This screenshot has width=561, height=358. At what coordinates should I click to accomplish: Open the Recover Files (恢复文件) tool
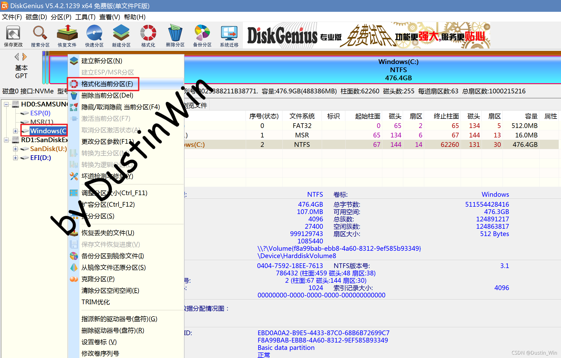point(67,36)
